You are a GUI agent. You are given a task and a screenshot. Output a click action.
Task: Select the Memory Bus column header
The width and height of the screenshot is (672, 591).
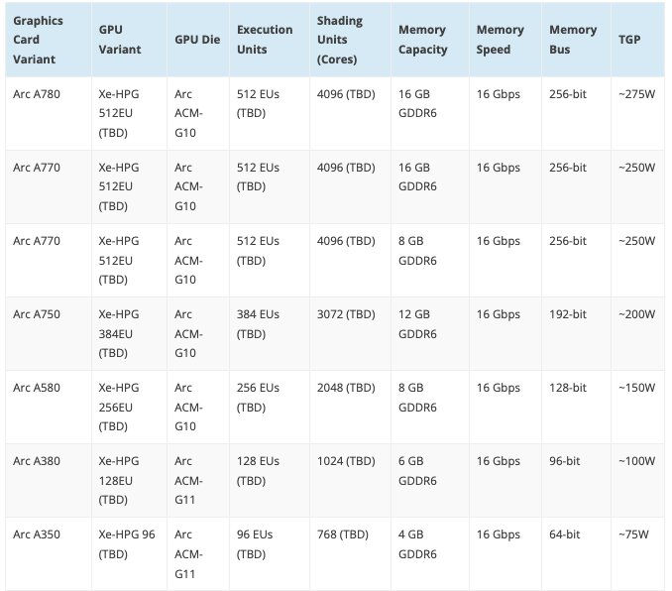(x=573, y=40)
